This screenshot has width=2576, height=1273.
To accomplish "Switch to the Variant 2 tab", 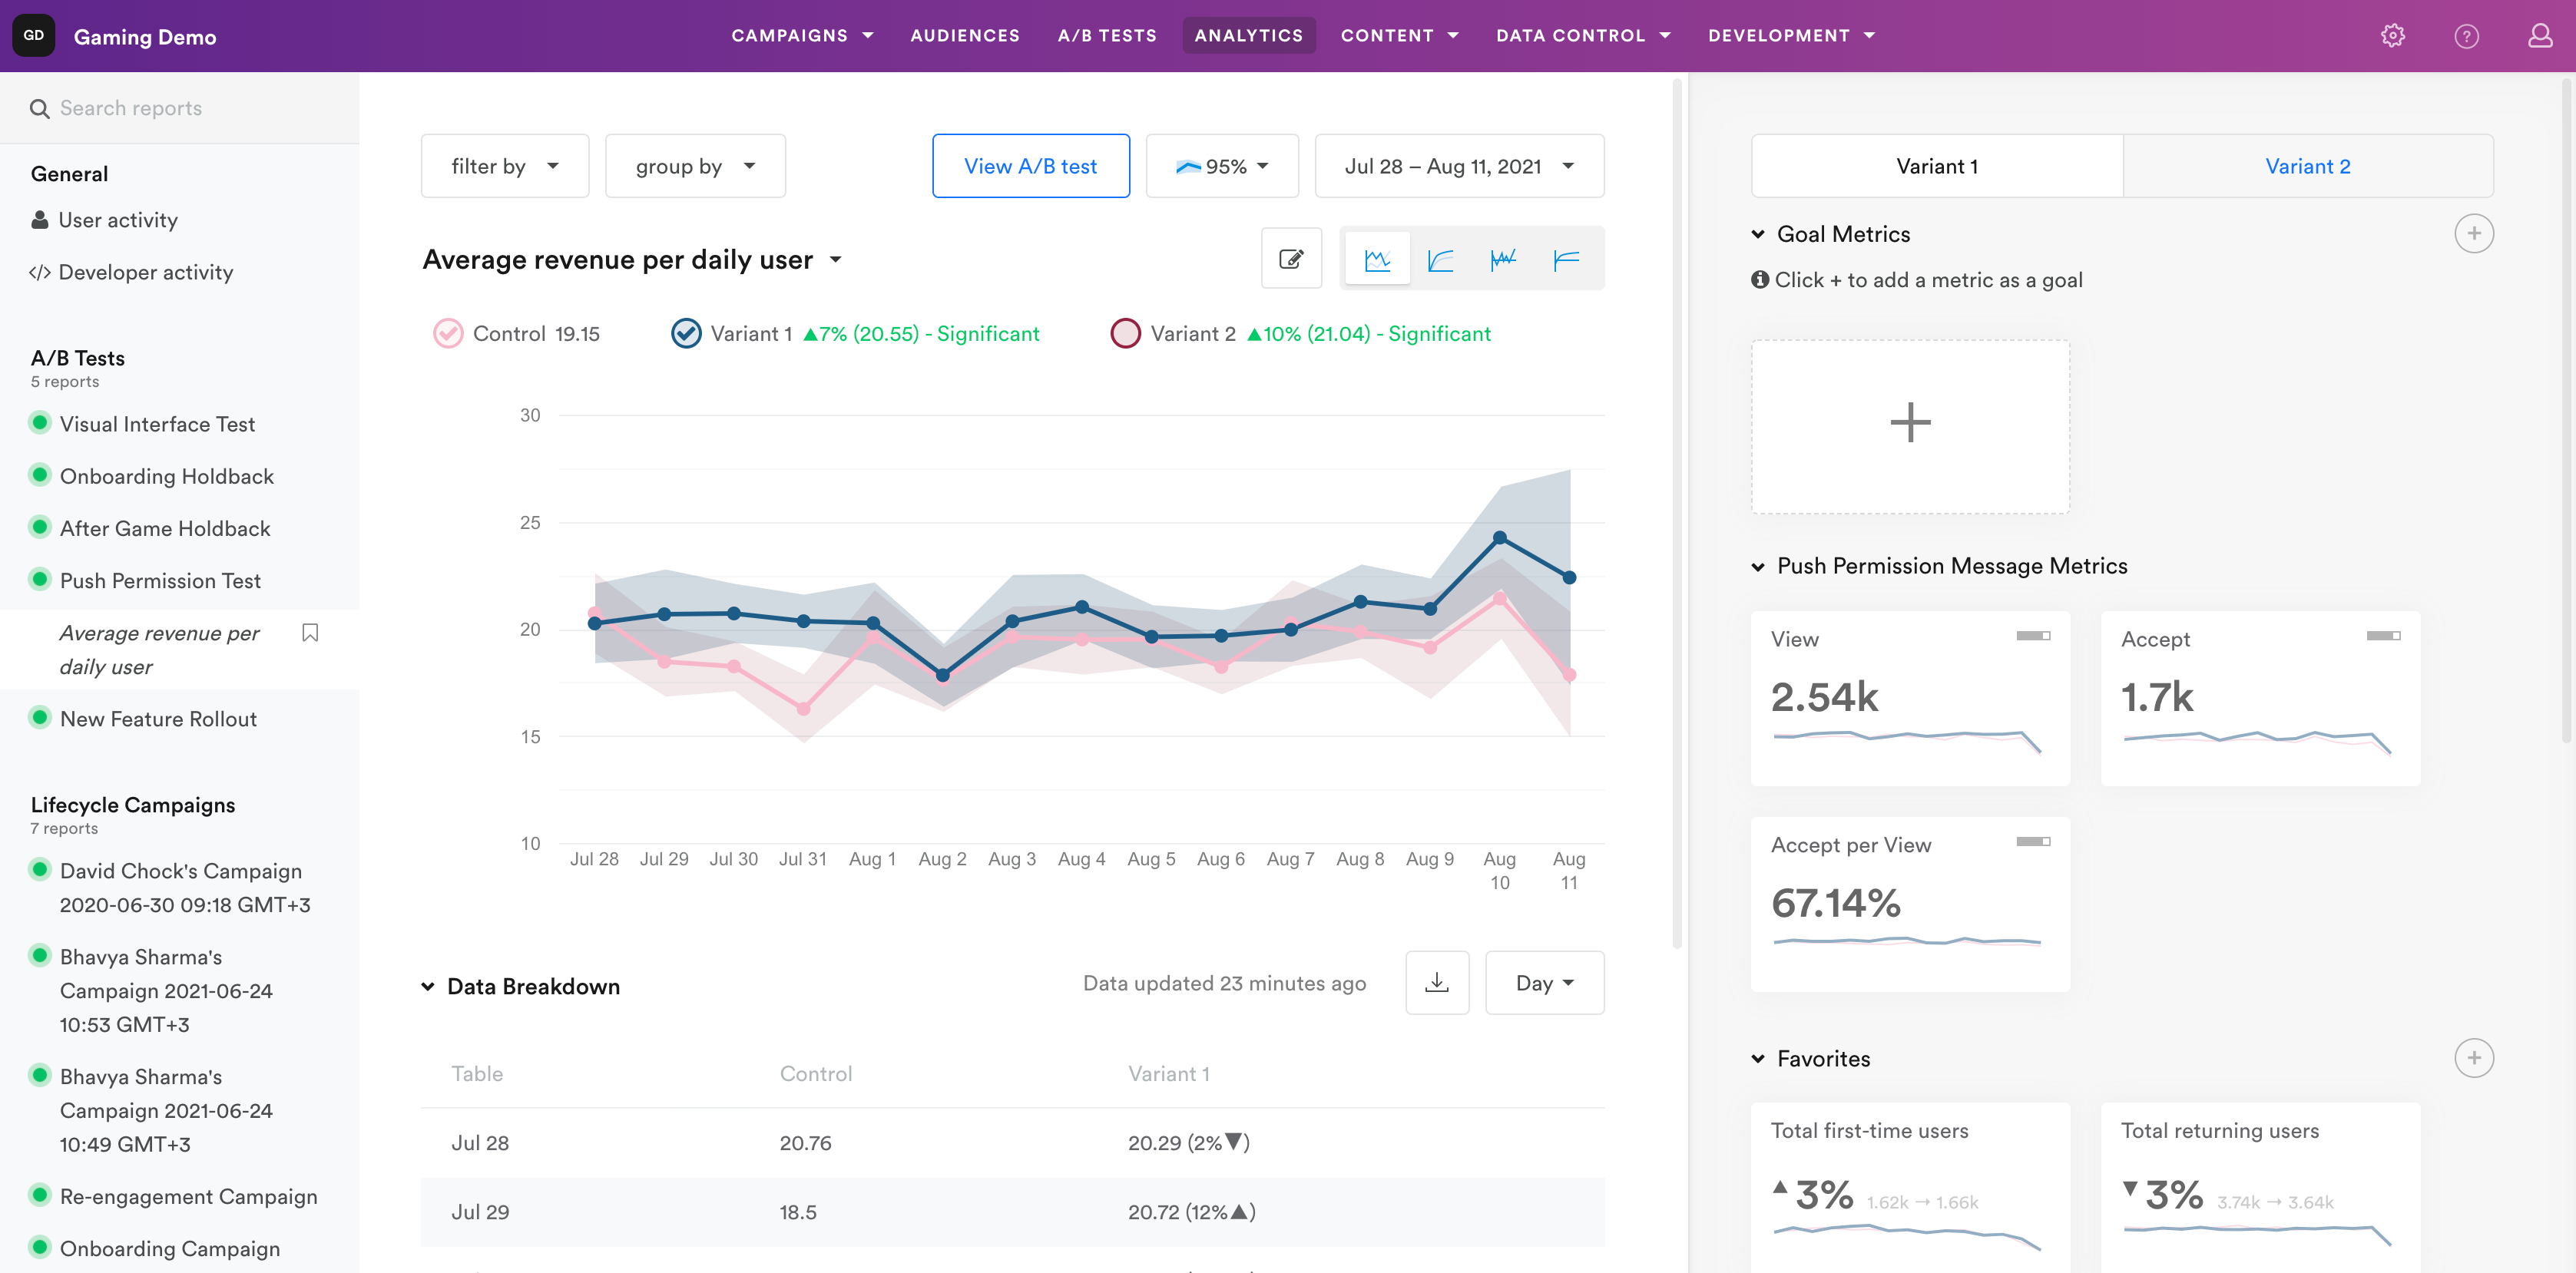I will click(x=2308, y=166).
